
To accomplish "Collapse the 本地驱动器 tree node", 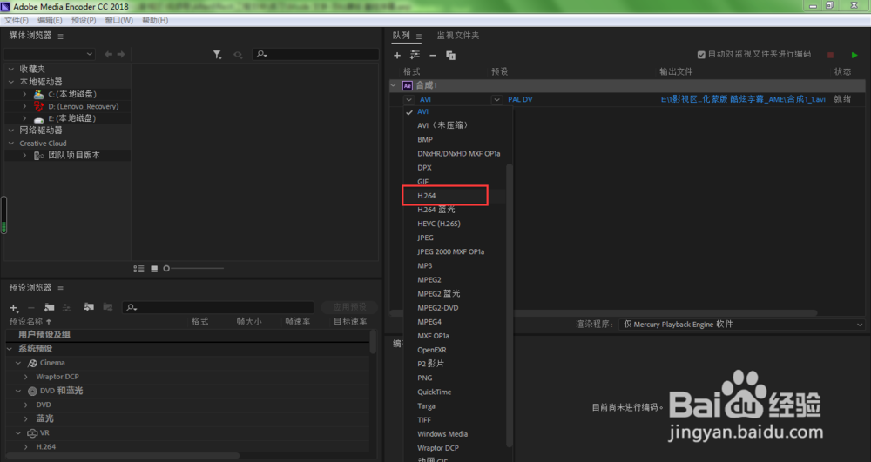I will 11,82.
